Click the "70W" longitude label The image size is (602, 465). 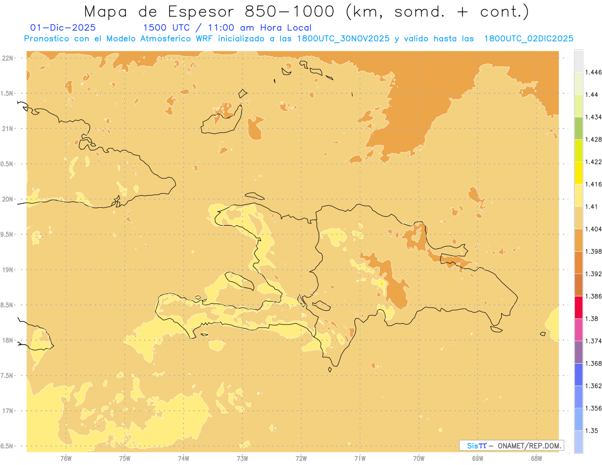(419, 458)
